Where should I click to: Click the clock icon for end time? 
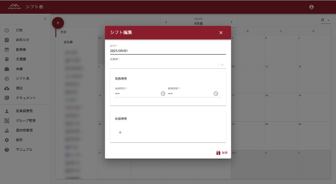click(216, 93)
